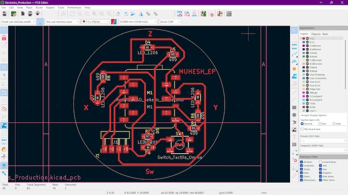Open the Preferences menu
Image resolution: width=348 pixels, height=195 pixels.
point(74,8)
